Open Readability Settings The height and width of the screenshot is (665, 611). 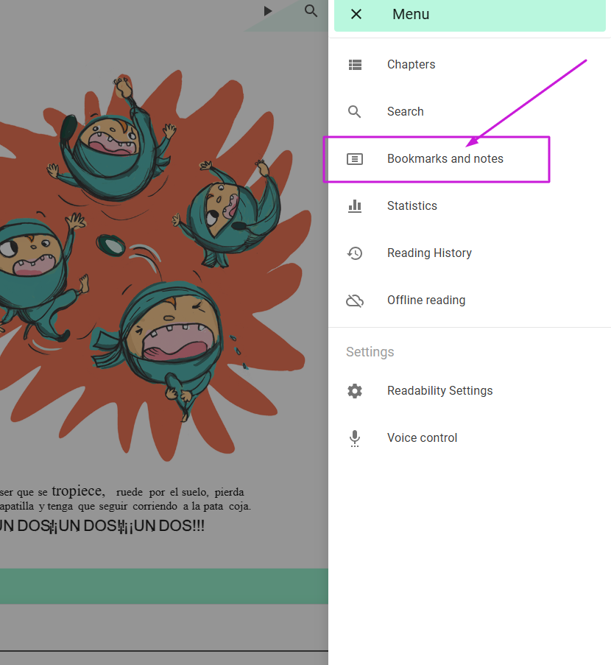tap(439, 390)
